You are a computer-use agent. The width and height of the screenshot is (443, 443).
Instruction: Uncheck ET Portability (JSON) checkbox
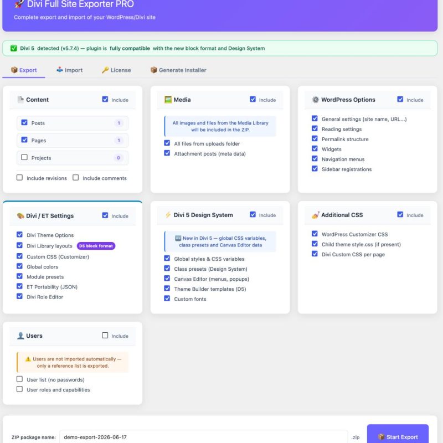click(x=19, y=286)
